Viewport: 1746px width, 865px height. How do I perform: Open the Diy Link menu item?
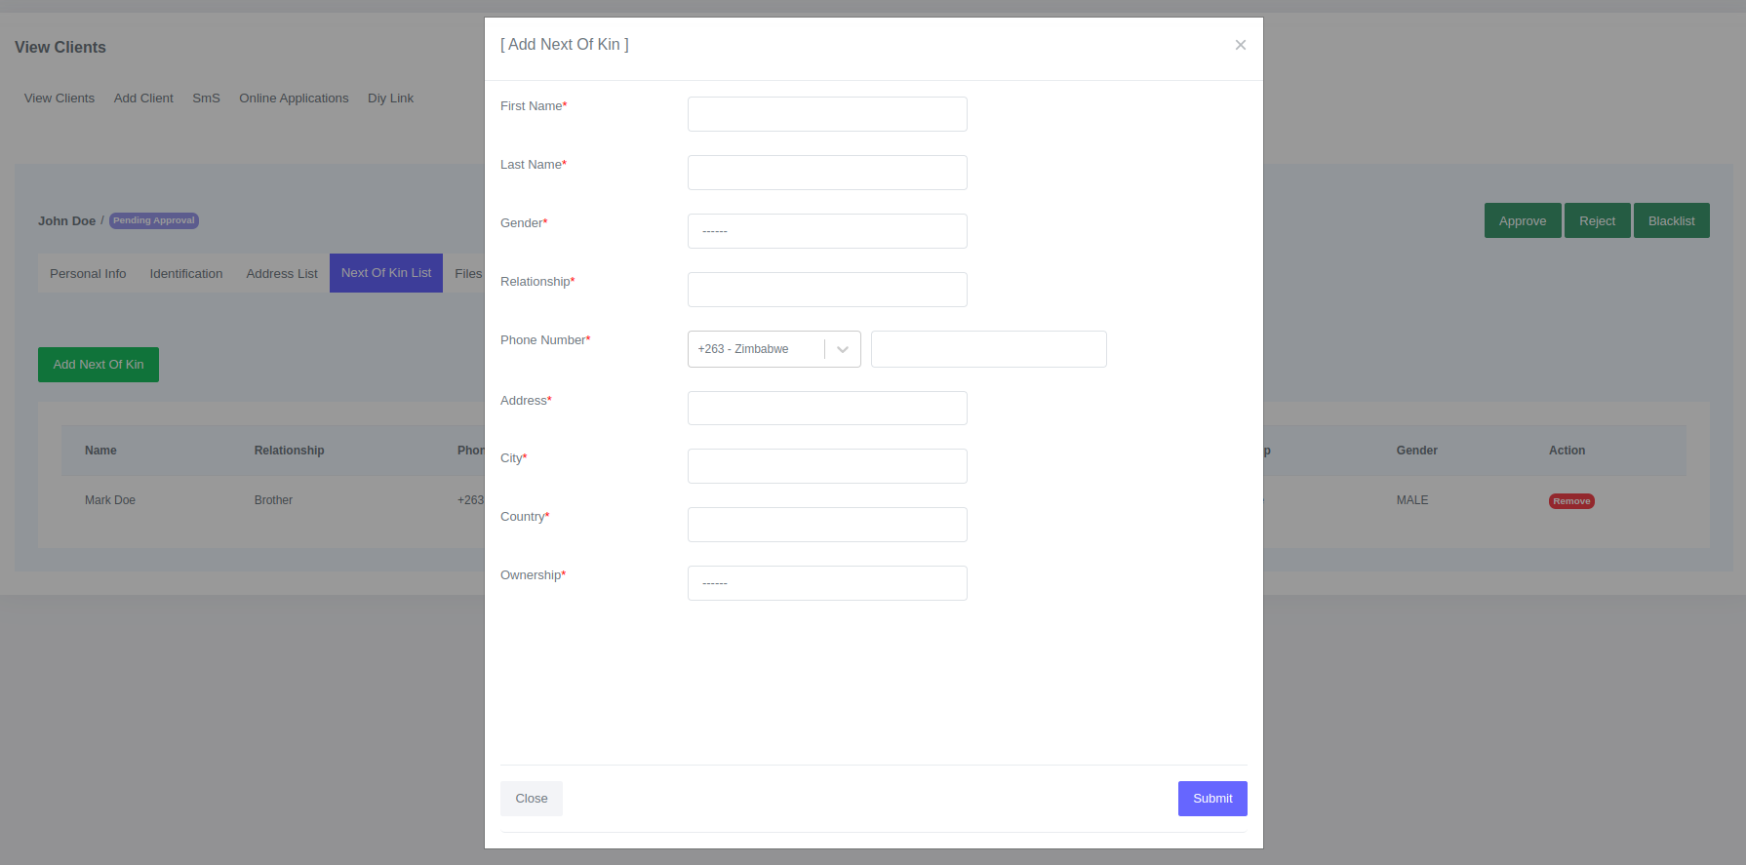click(390, 98)
